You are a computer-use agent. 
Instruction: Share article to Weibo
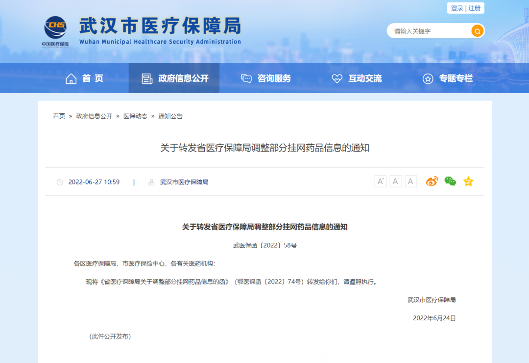[x=432, y=181]
